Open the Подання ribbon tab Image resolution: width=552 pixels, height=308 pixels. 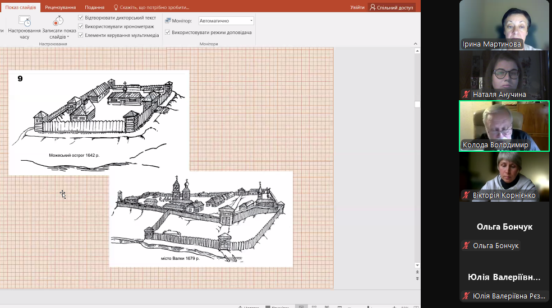[x=94, y=7]
